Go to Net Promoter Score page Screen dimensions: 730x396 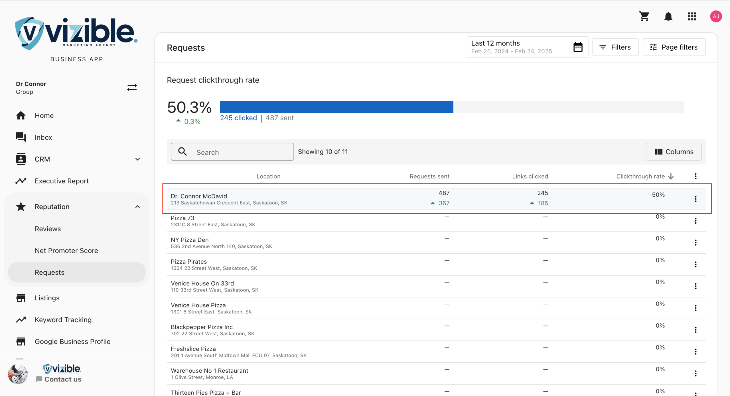[x=66, y=251]
